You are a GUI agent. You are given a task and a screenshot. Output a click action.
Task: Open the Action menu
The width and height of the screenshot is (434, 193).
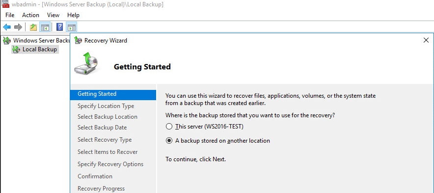click(30, 15)
